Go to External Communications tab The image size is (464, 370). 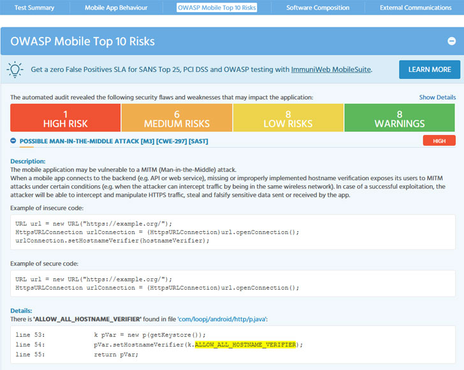click(415, 8)
